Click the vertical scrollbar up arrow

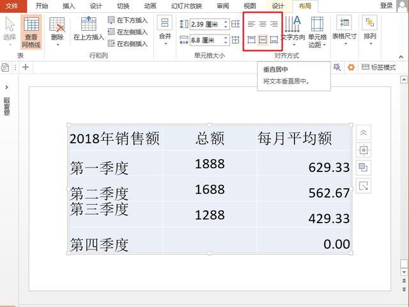pos(404,79)
